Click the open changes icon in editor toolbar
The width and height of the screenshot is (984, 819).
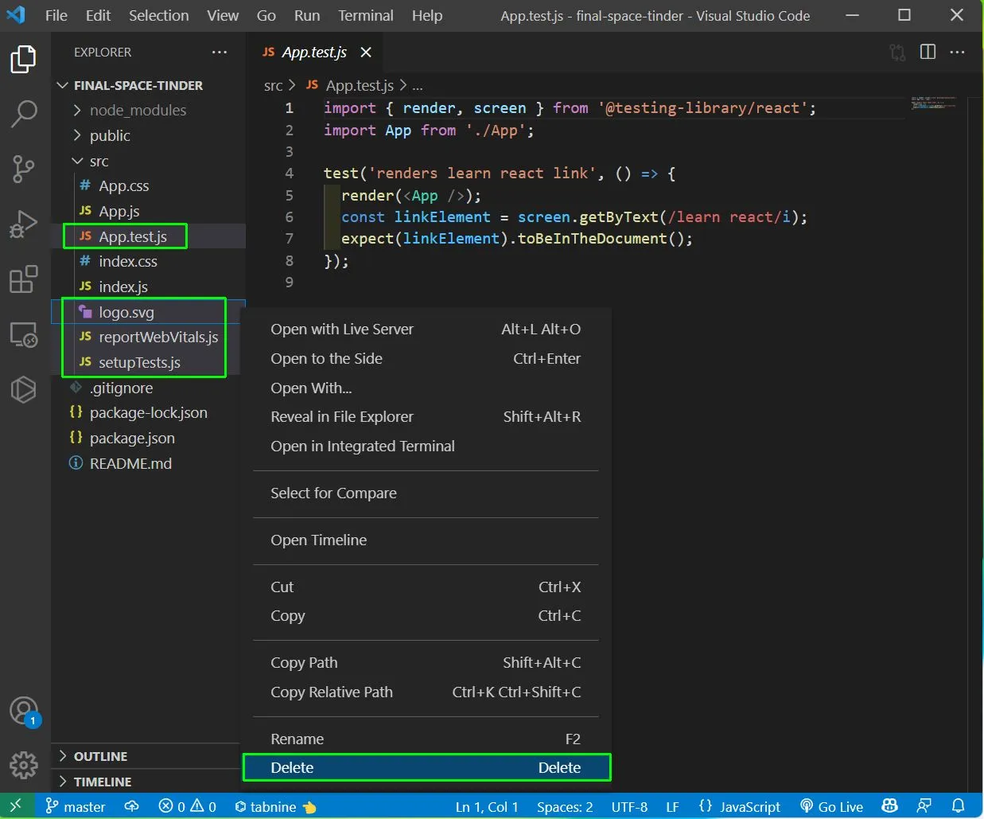[897, 53]
